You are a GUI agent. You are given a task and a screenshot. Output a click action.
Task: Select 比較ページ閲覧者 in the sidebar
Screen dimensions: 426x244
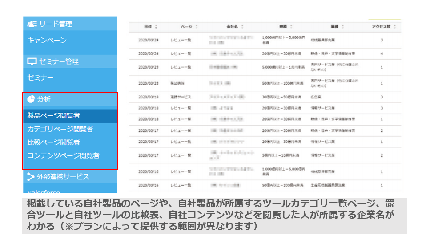click(53, 142)
